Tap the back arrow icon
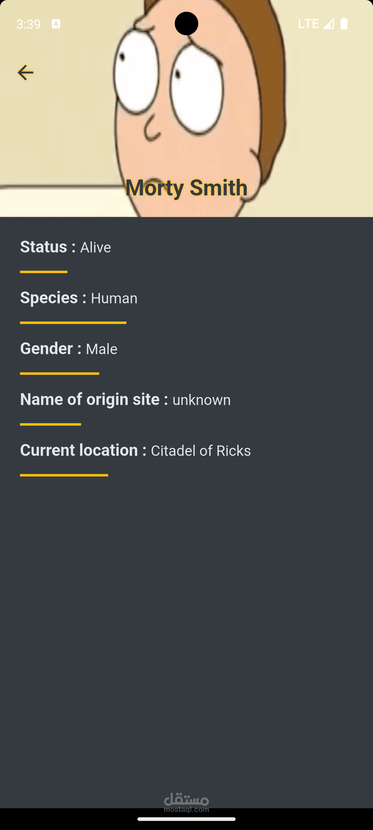Screen dimensions: 373x830 [x=25, y=73]
